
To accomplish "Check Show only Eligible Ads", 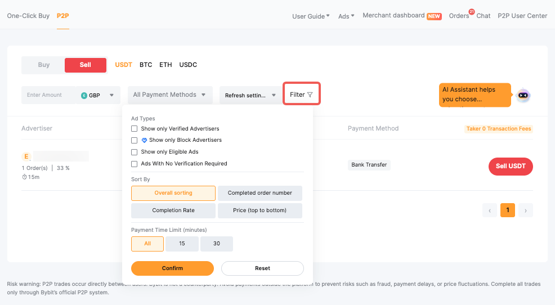I will [x=135, y=152].
